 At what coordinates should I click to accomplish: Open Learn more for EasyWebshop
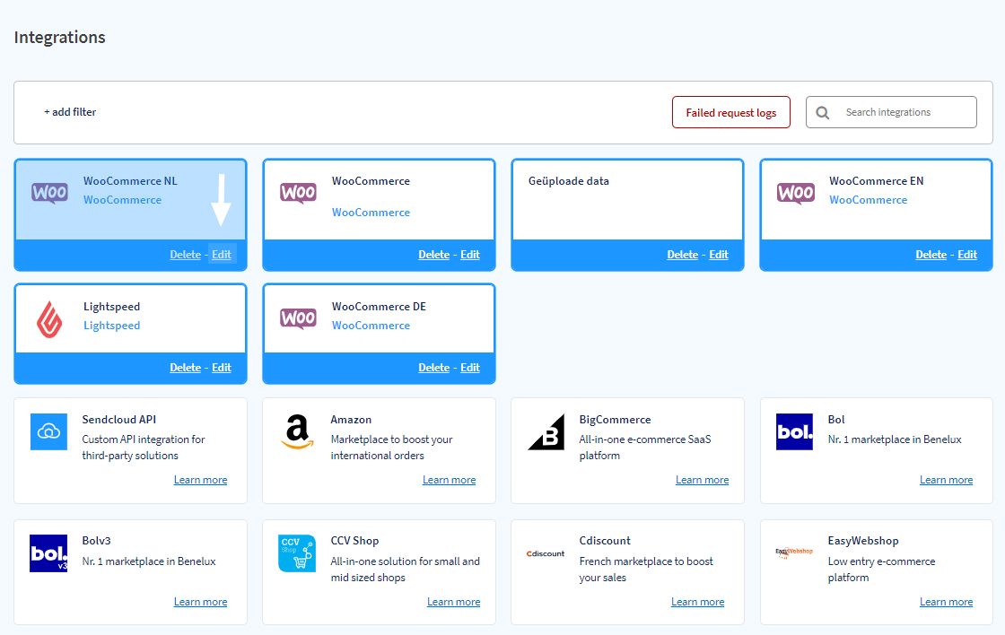tap(946, 602)
